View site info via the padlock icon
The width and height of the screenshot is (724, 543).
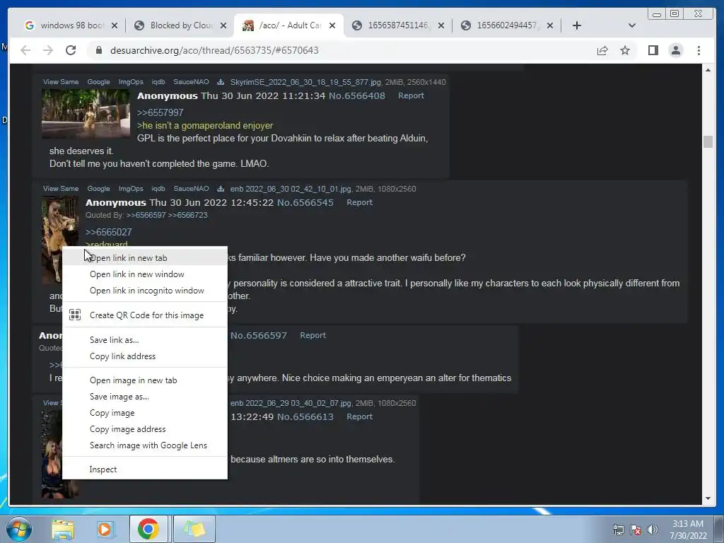[98, 50]
